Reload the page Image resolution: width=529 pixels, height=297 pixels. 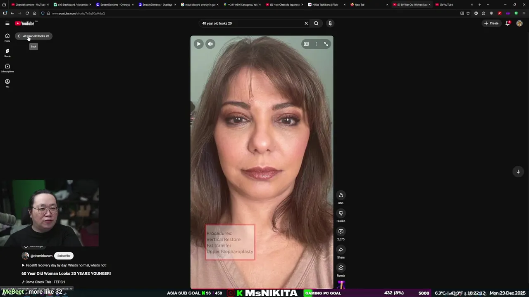click(27, 13)
